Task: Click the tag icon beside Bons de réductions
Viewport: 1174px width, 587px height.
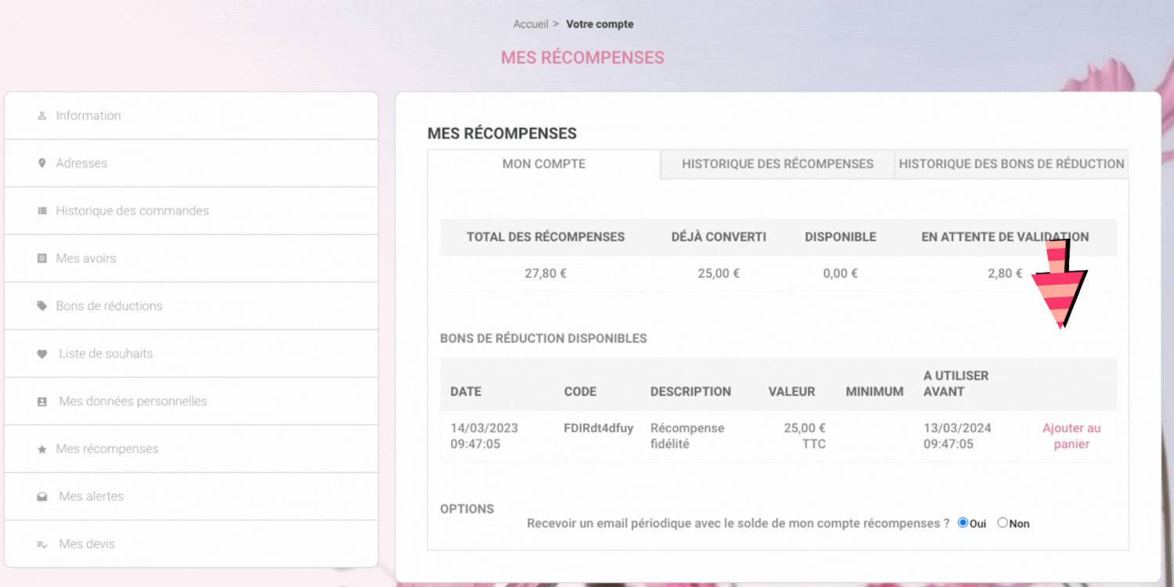Action: 42,306
